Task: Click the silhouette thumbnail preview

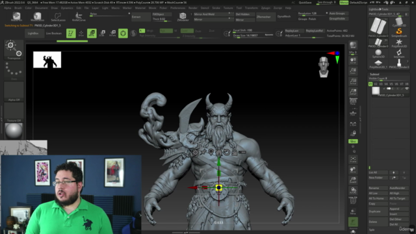Action: click(x=47, y=60)
